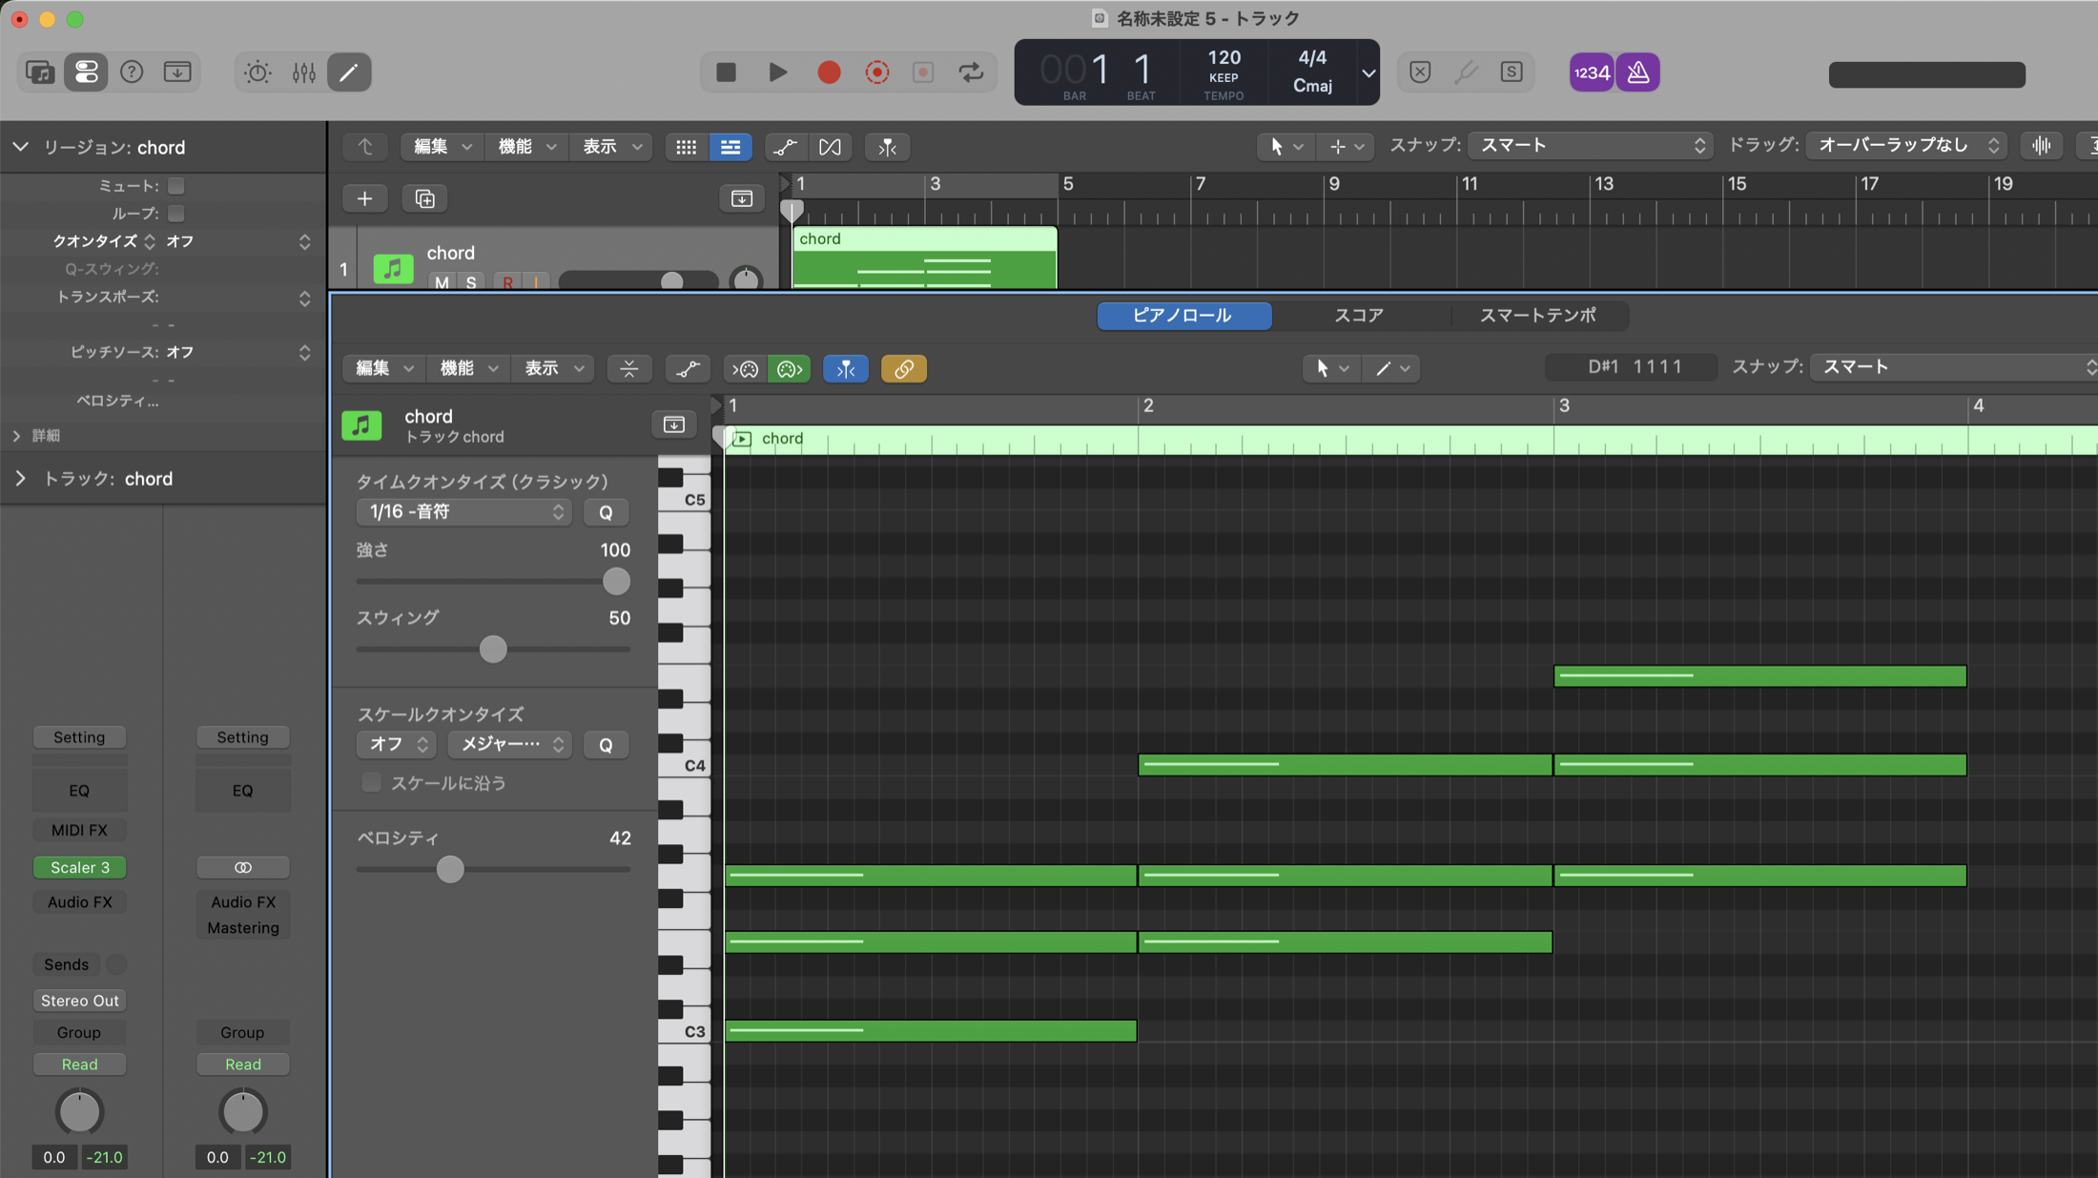Enable the Count-in 1234 button
The image size is (2098, 1178).
(x=1592, y=72)
